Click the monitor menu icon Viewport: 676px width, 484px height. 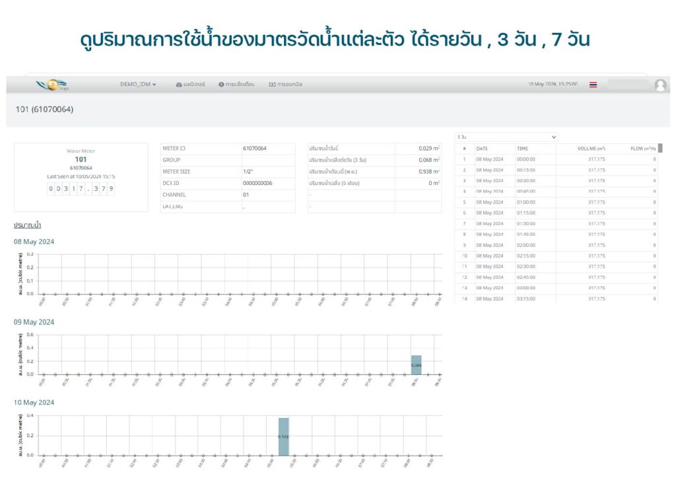tap(179, 85)
